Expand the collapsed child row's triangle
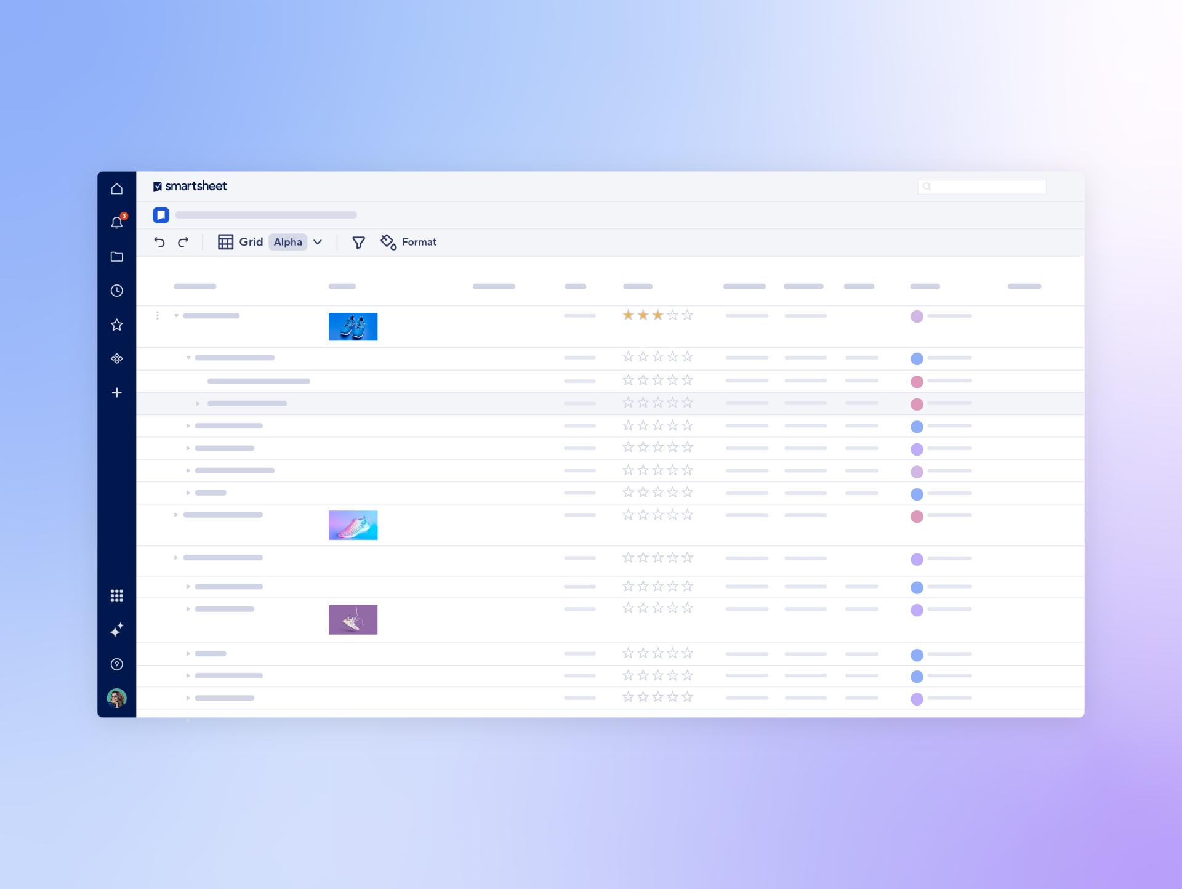The width and height of the screenshot is (1182, 889). point(198,403)
